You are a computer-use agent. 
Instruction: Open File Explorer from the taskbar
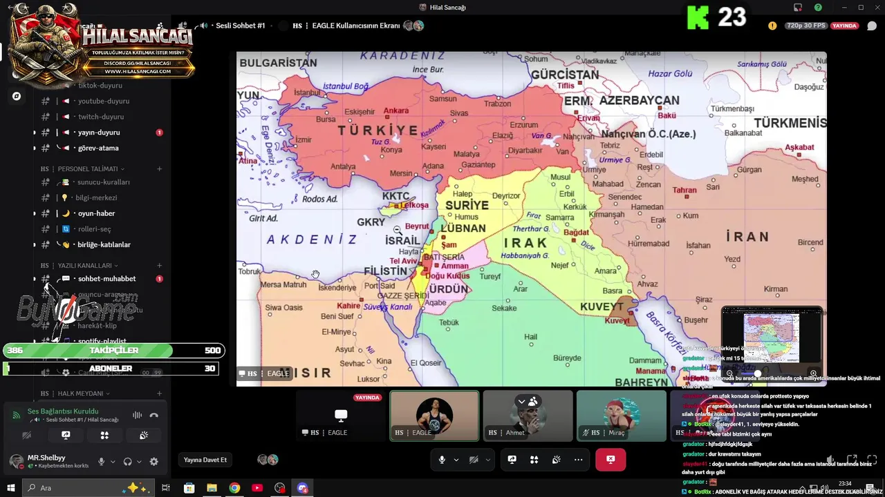212,488
